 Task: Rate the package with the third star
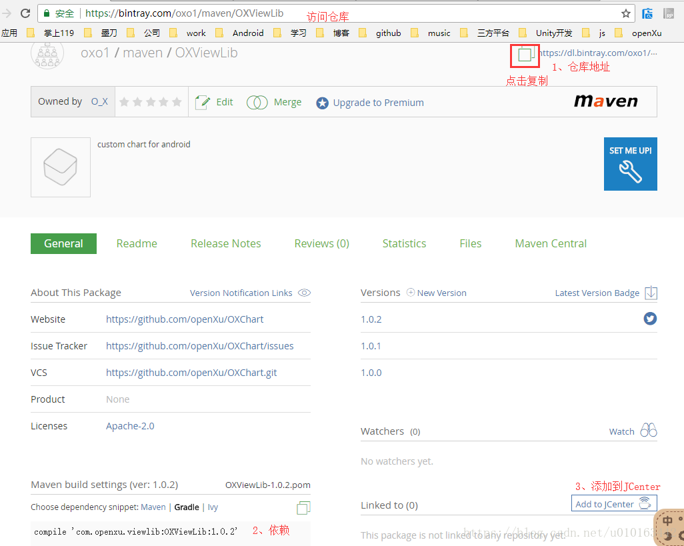(151, 102)
